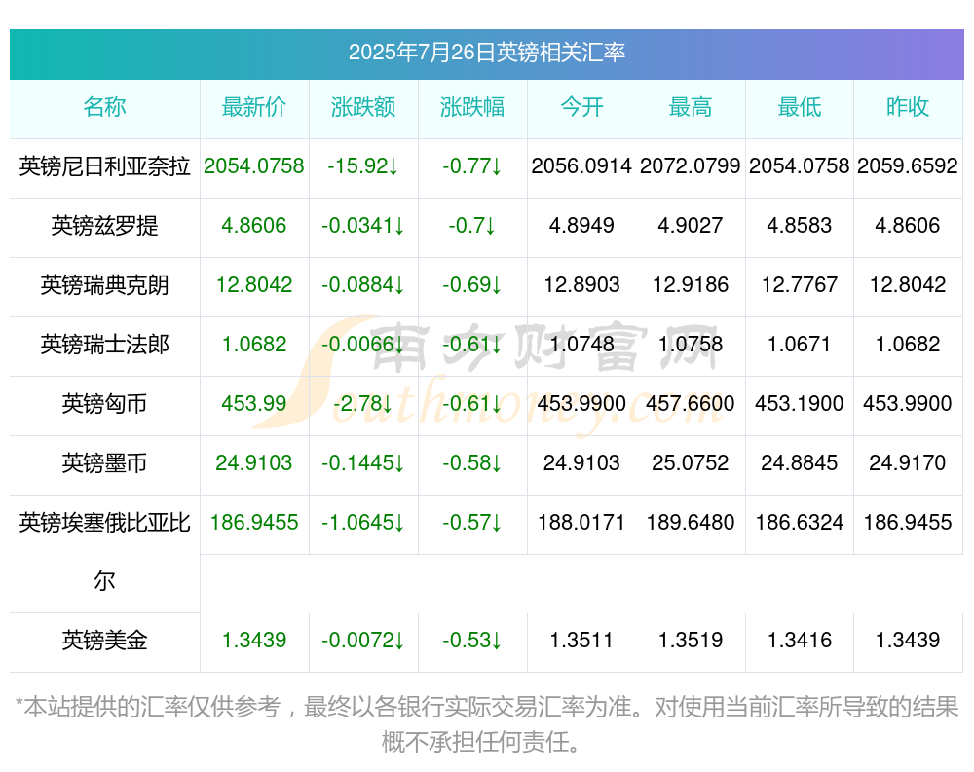Image resolution: width=974 pixels, height=772 pixels.
Task: Click the lowest value 4.8583
Action: click(x=800, y=226)
